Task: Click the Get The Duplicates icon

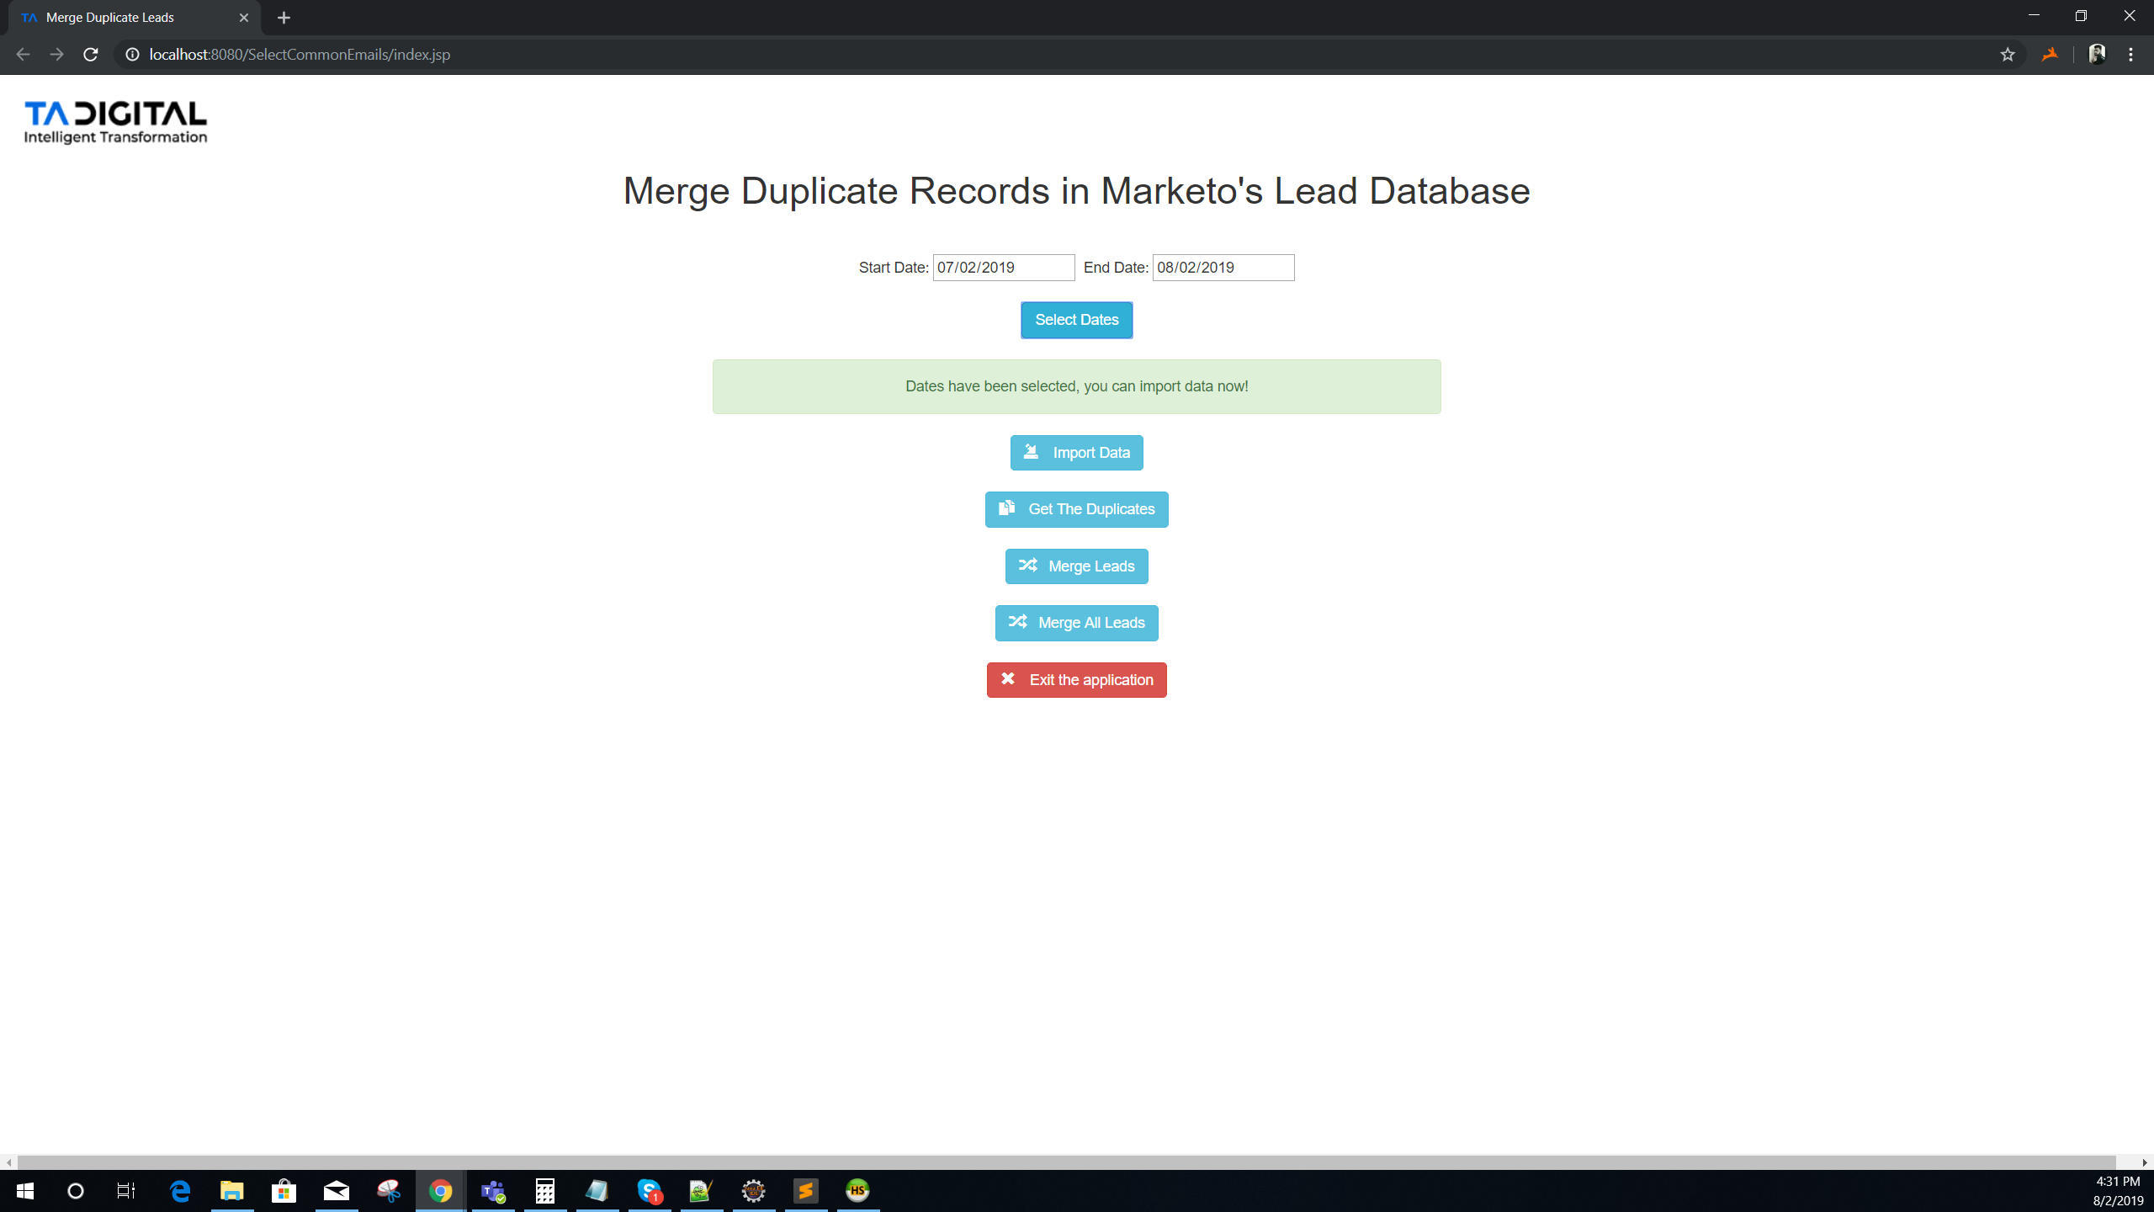Action: pyautogui.click(x=1007, y=509)
